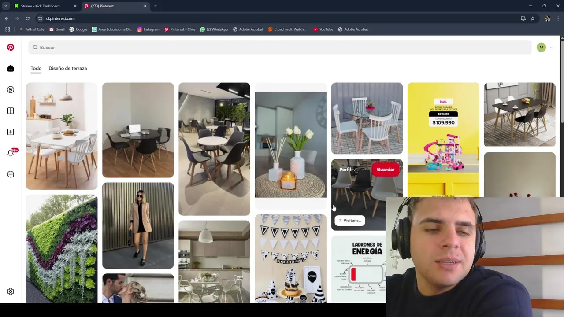The width and height of the screenshot is (564, 317).
Task: Open Pinterest - Chile bookmark
Action: [x=179, y=29]
